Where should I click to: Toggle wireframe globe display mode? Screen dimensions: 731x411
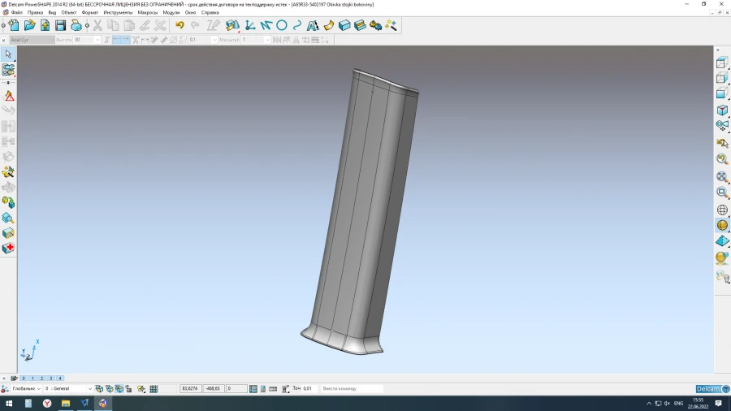pyautogui.click(x=722, y=210)
